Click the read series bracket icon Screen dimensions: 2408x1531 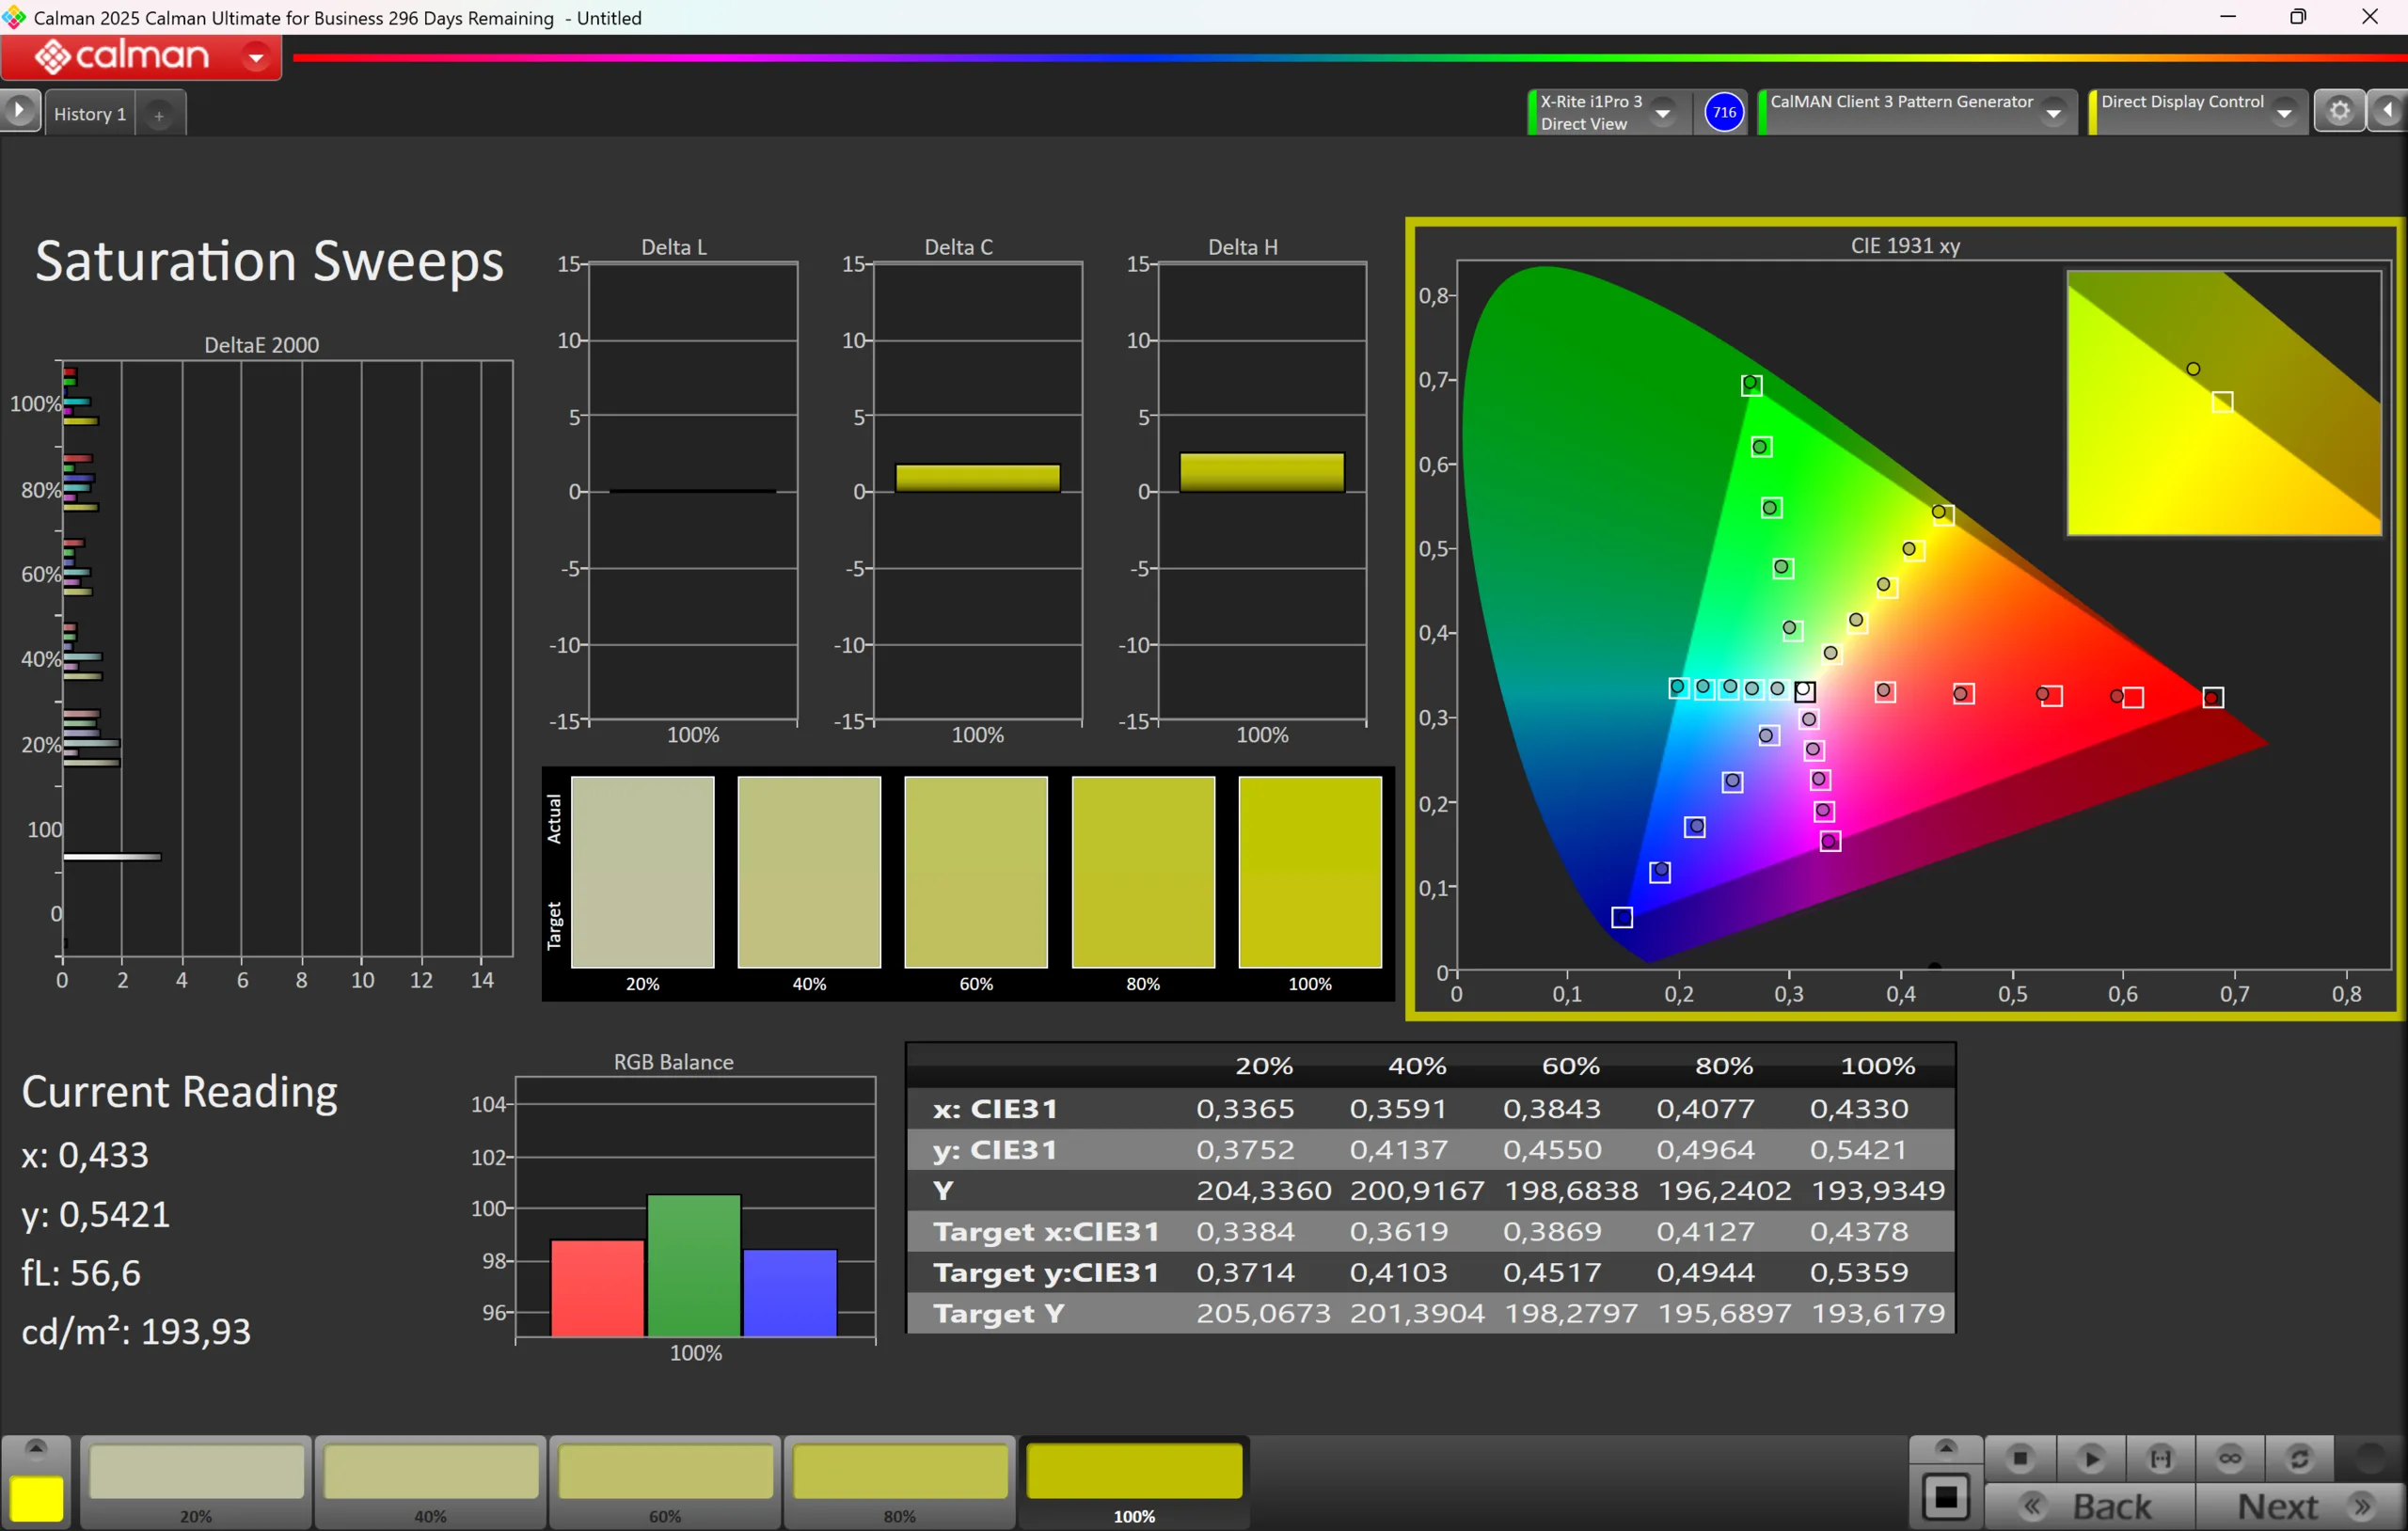pos(2160,1458)
